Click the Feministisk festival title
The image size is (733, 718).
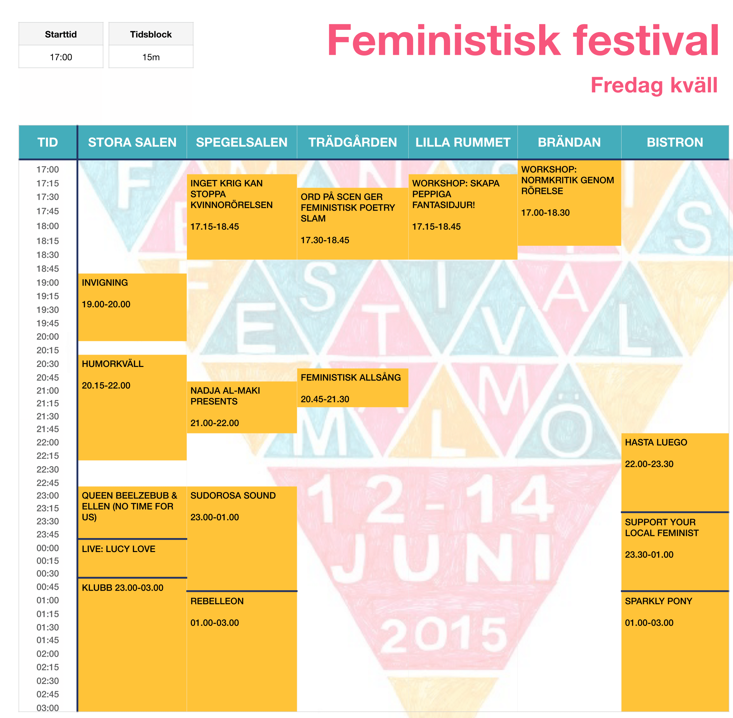point(523,40)
